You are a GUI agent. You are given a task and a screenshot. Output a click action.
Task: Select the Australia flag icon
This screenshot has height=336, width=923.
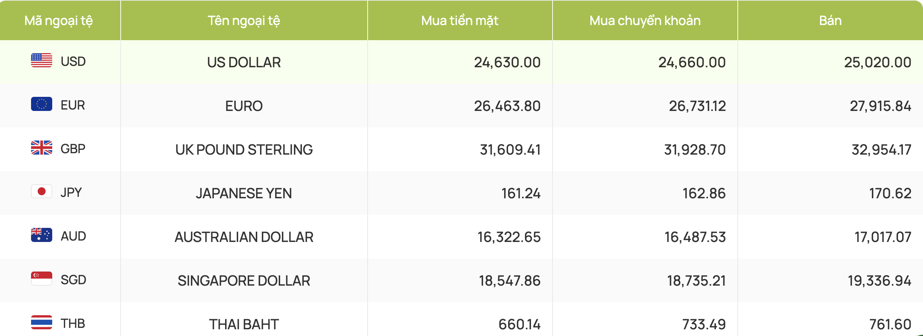coord(42,235)
